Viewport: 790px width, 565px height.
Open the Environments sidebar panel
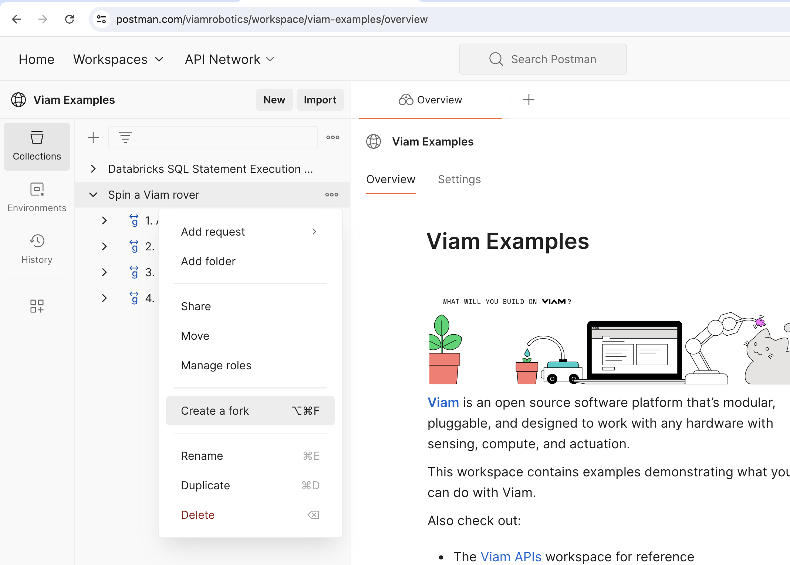click(37, 198)
